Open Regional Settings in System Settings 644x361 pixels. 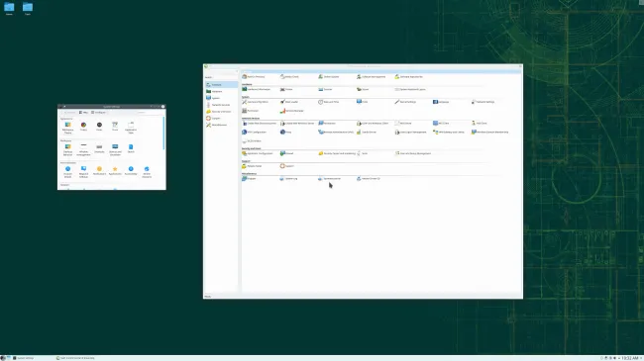83,172
